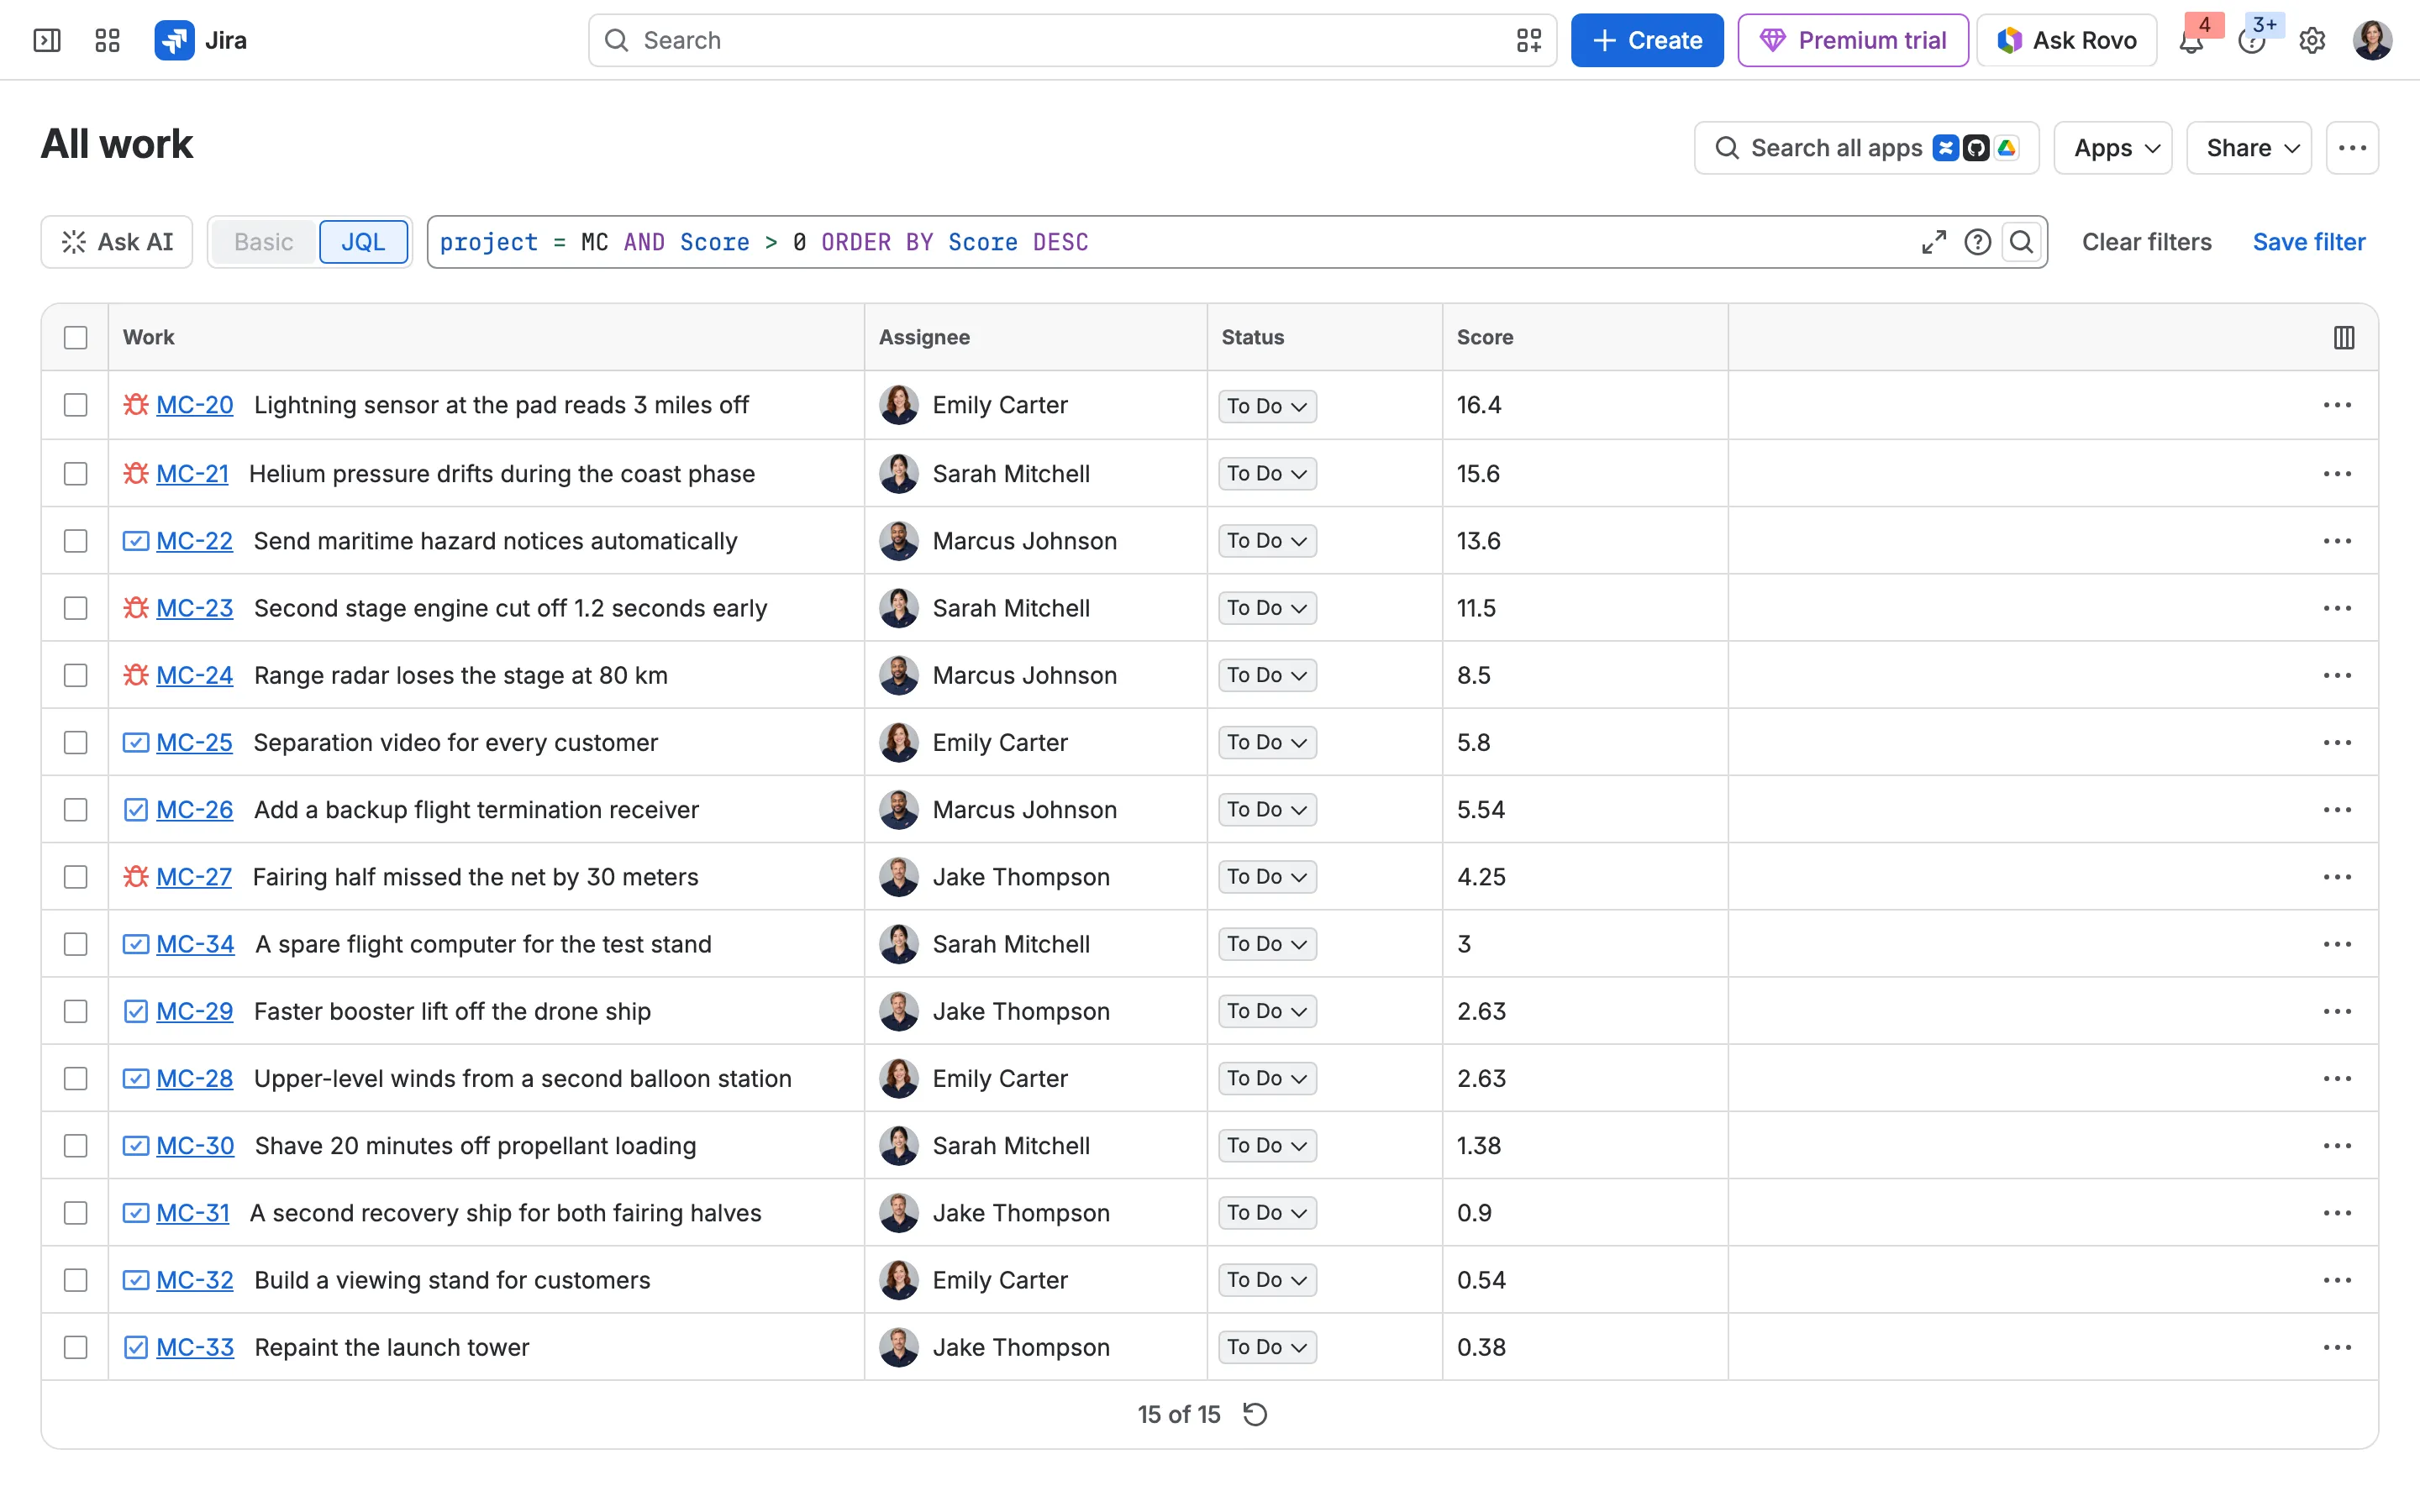Select the JQL search mode

(363, 242)
